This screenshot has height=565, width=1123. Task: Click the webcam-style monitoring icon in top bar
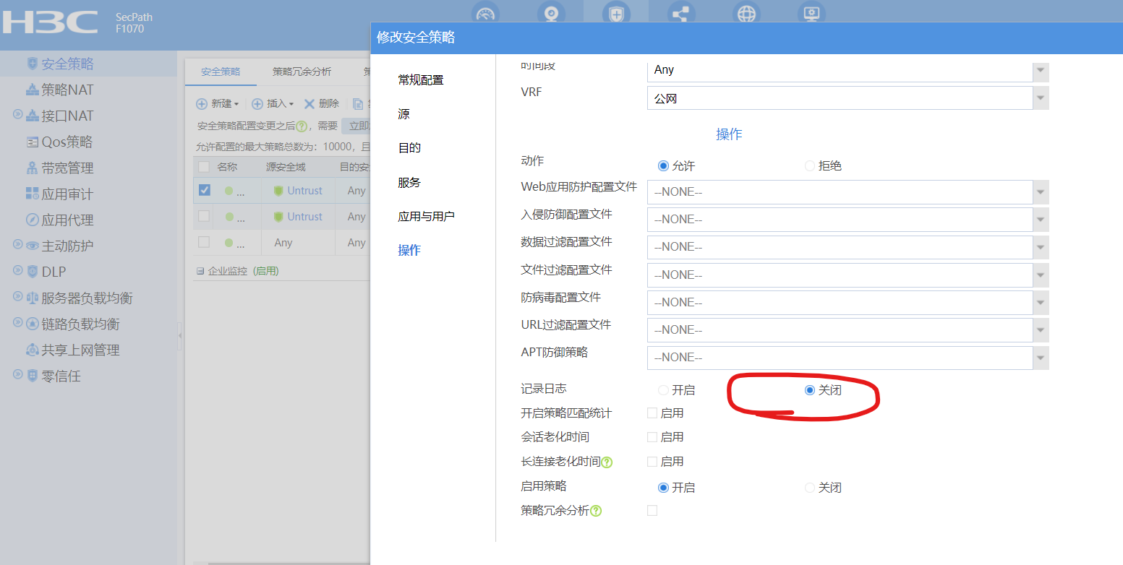click(x=551, y=14)
